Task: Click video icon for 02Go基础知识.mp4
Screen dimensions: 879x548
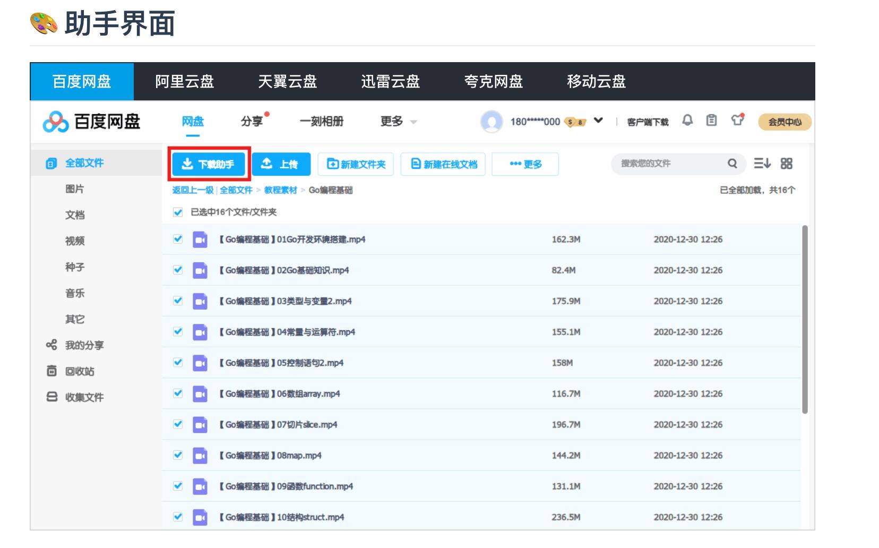Action: [x=200, y=271]
